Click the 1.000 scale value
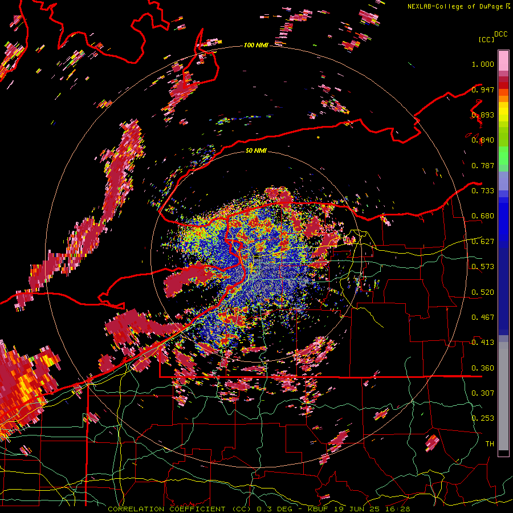 tap(483, 64)
